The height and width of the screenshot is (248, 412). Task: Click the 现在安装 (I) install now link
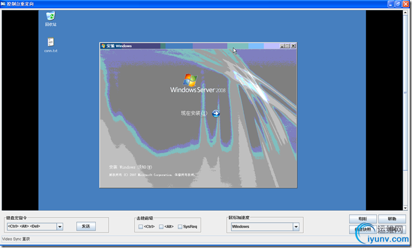pos(194,114)
